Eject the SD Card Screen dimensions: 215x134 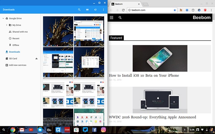coord(37,59)
